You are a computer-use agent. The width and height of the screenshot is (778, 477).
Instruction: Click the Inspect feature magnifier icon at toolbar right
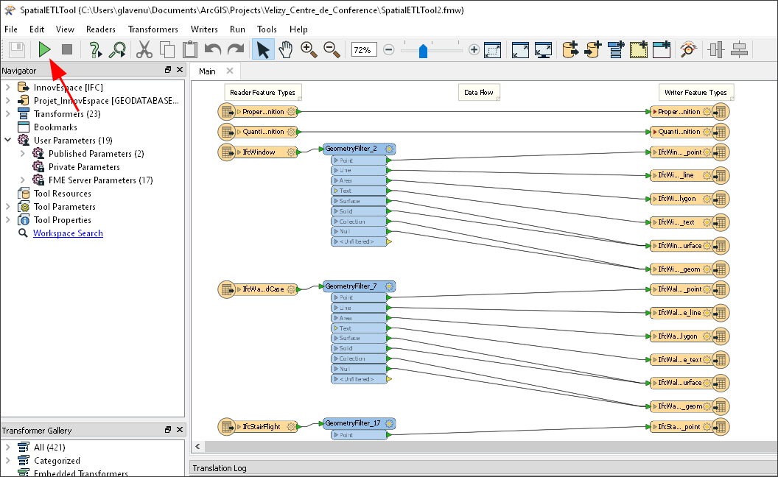[688, 49]
